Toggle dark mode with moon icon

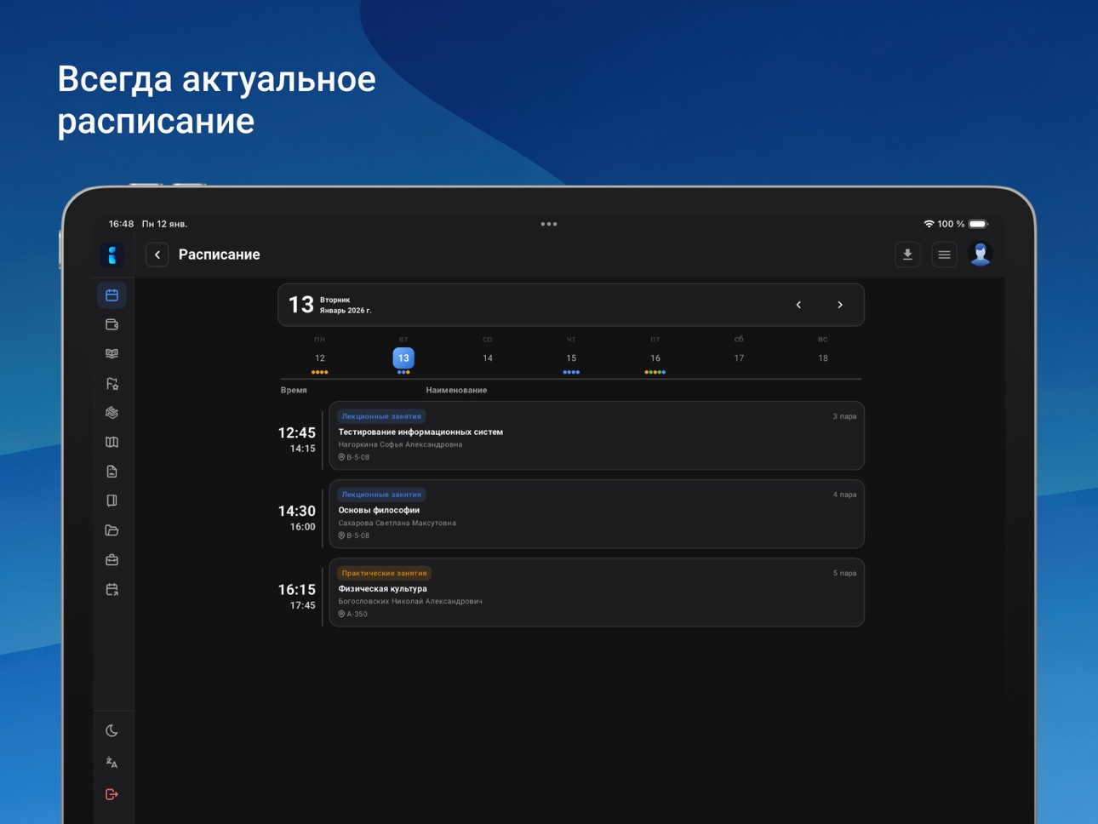[x=112, y=731]
